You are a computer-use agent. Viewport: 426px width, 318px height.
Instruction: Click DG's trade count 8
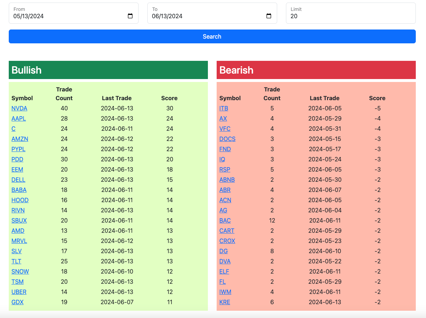(272, 251)
